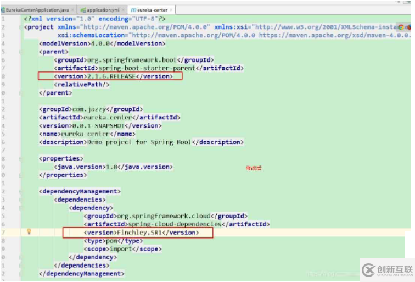Click the modelVersion 4.0.0 line
The height and width of the screenshot is (282, 415).
click(x=102, y=43)
